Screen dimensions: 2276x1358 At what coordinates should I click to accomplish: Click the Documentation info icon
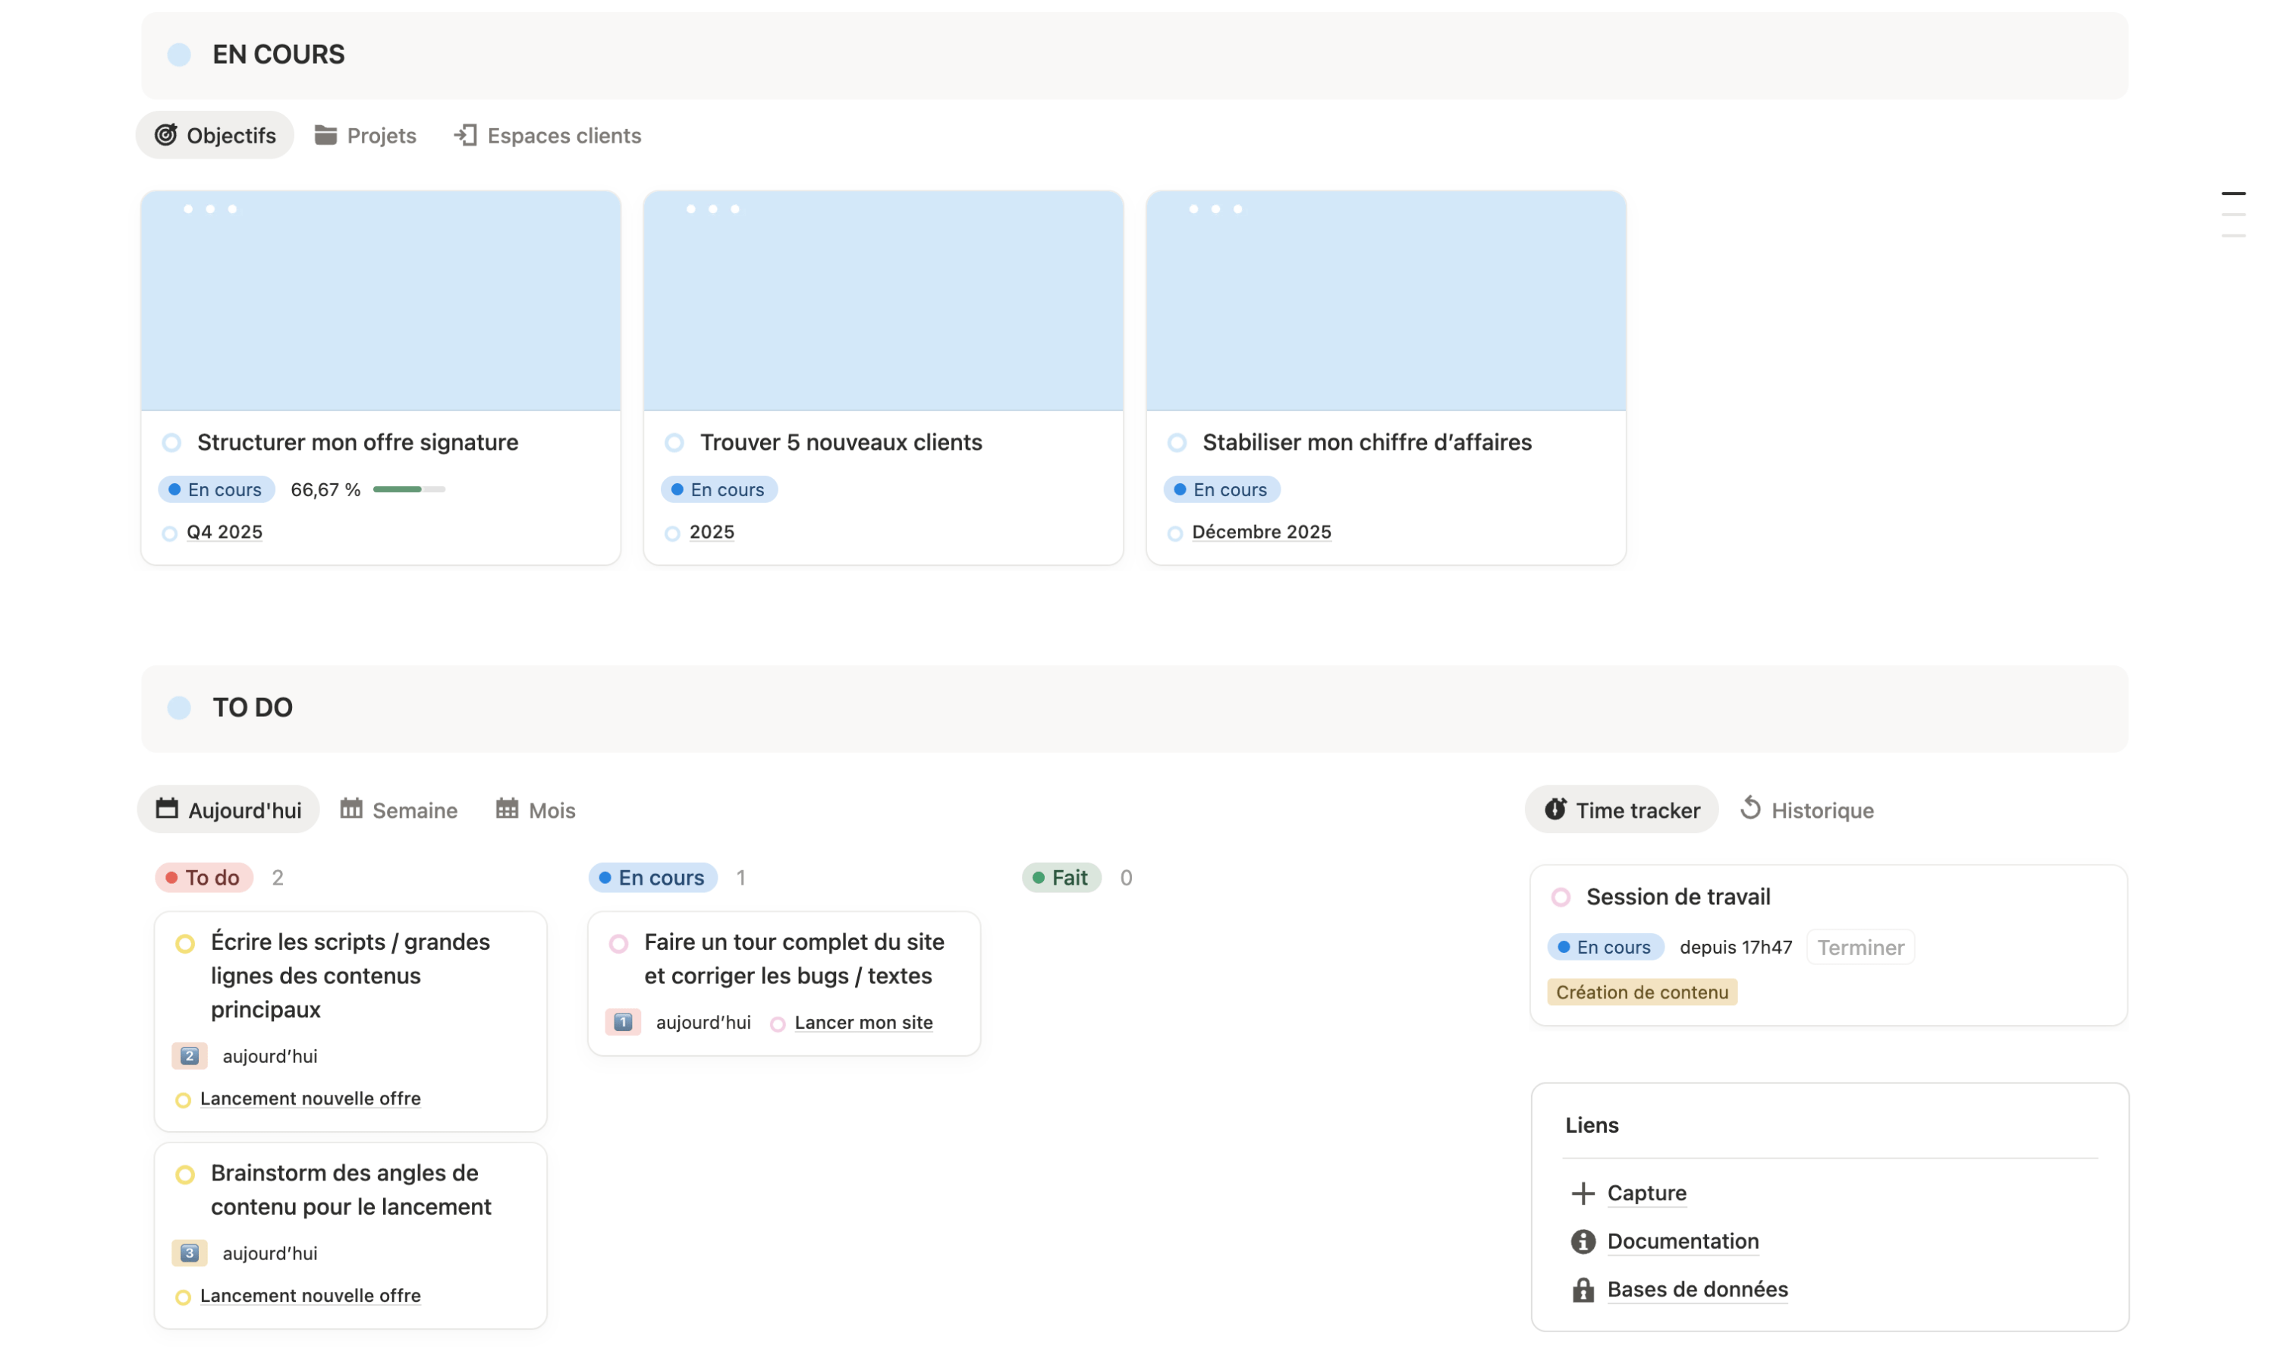[1583, 1242]
